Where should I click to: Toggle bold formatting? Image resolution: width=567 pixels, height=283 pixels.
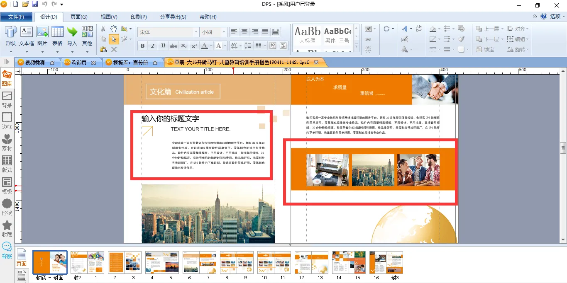click(x=143, y=46)
